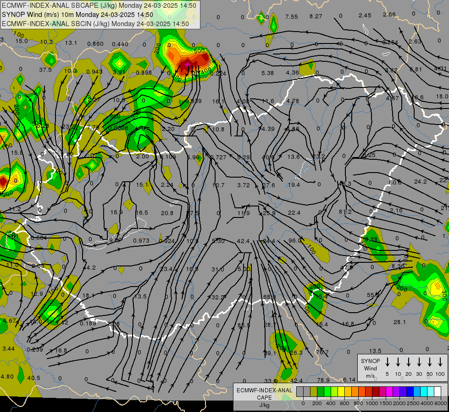Click the map value 81.2
This screenshot has width=449, height=412.
tap(345, 212)
